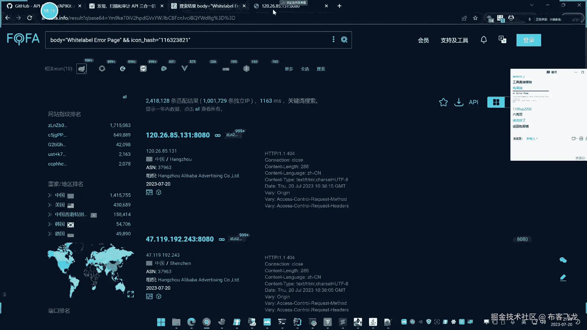Click inside the FOFA query input field
This screenshot has width=587, height=330.
[x=183, y=40]
